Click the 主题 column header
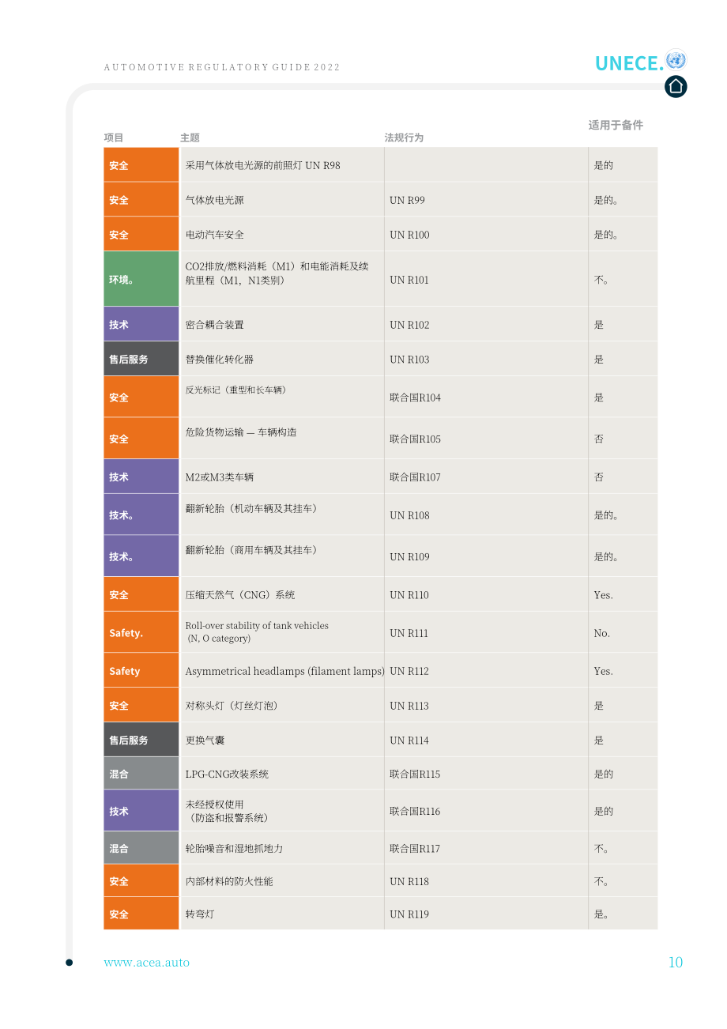Screen dimensions: 727x1029 [x=190, y=138]
